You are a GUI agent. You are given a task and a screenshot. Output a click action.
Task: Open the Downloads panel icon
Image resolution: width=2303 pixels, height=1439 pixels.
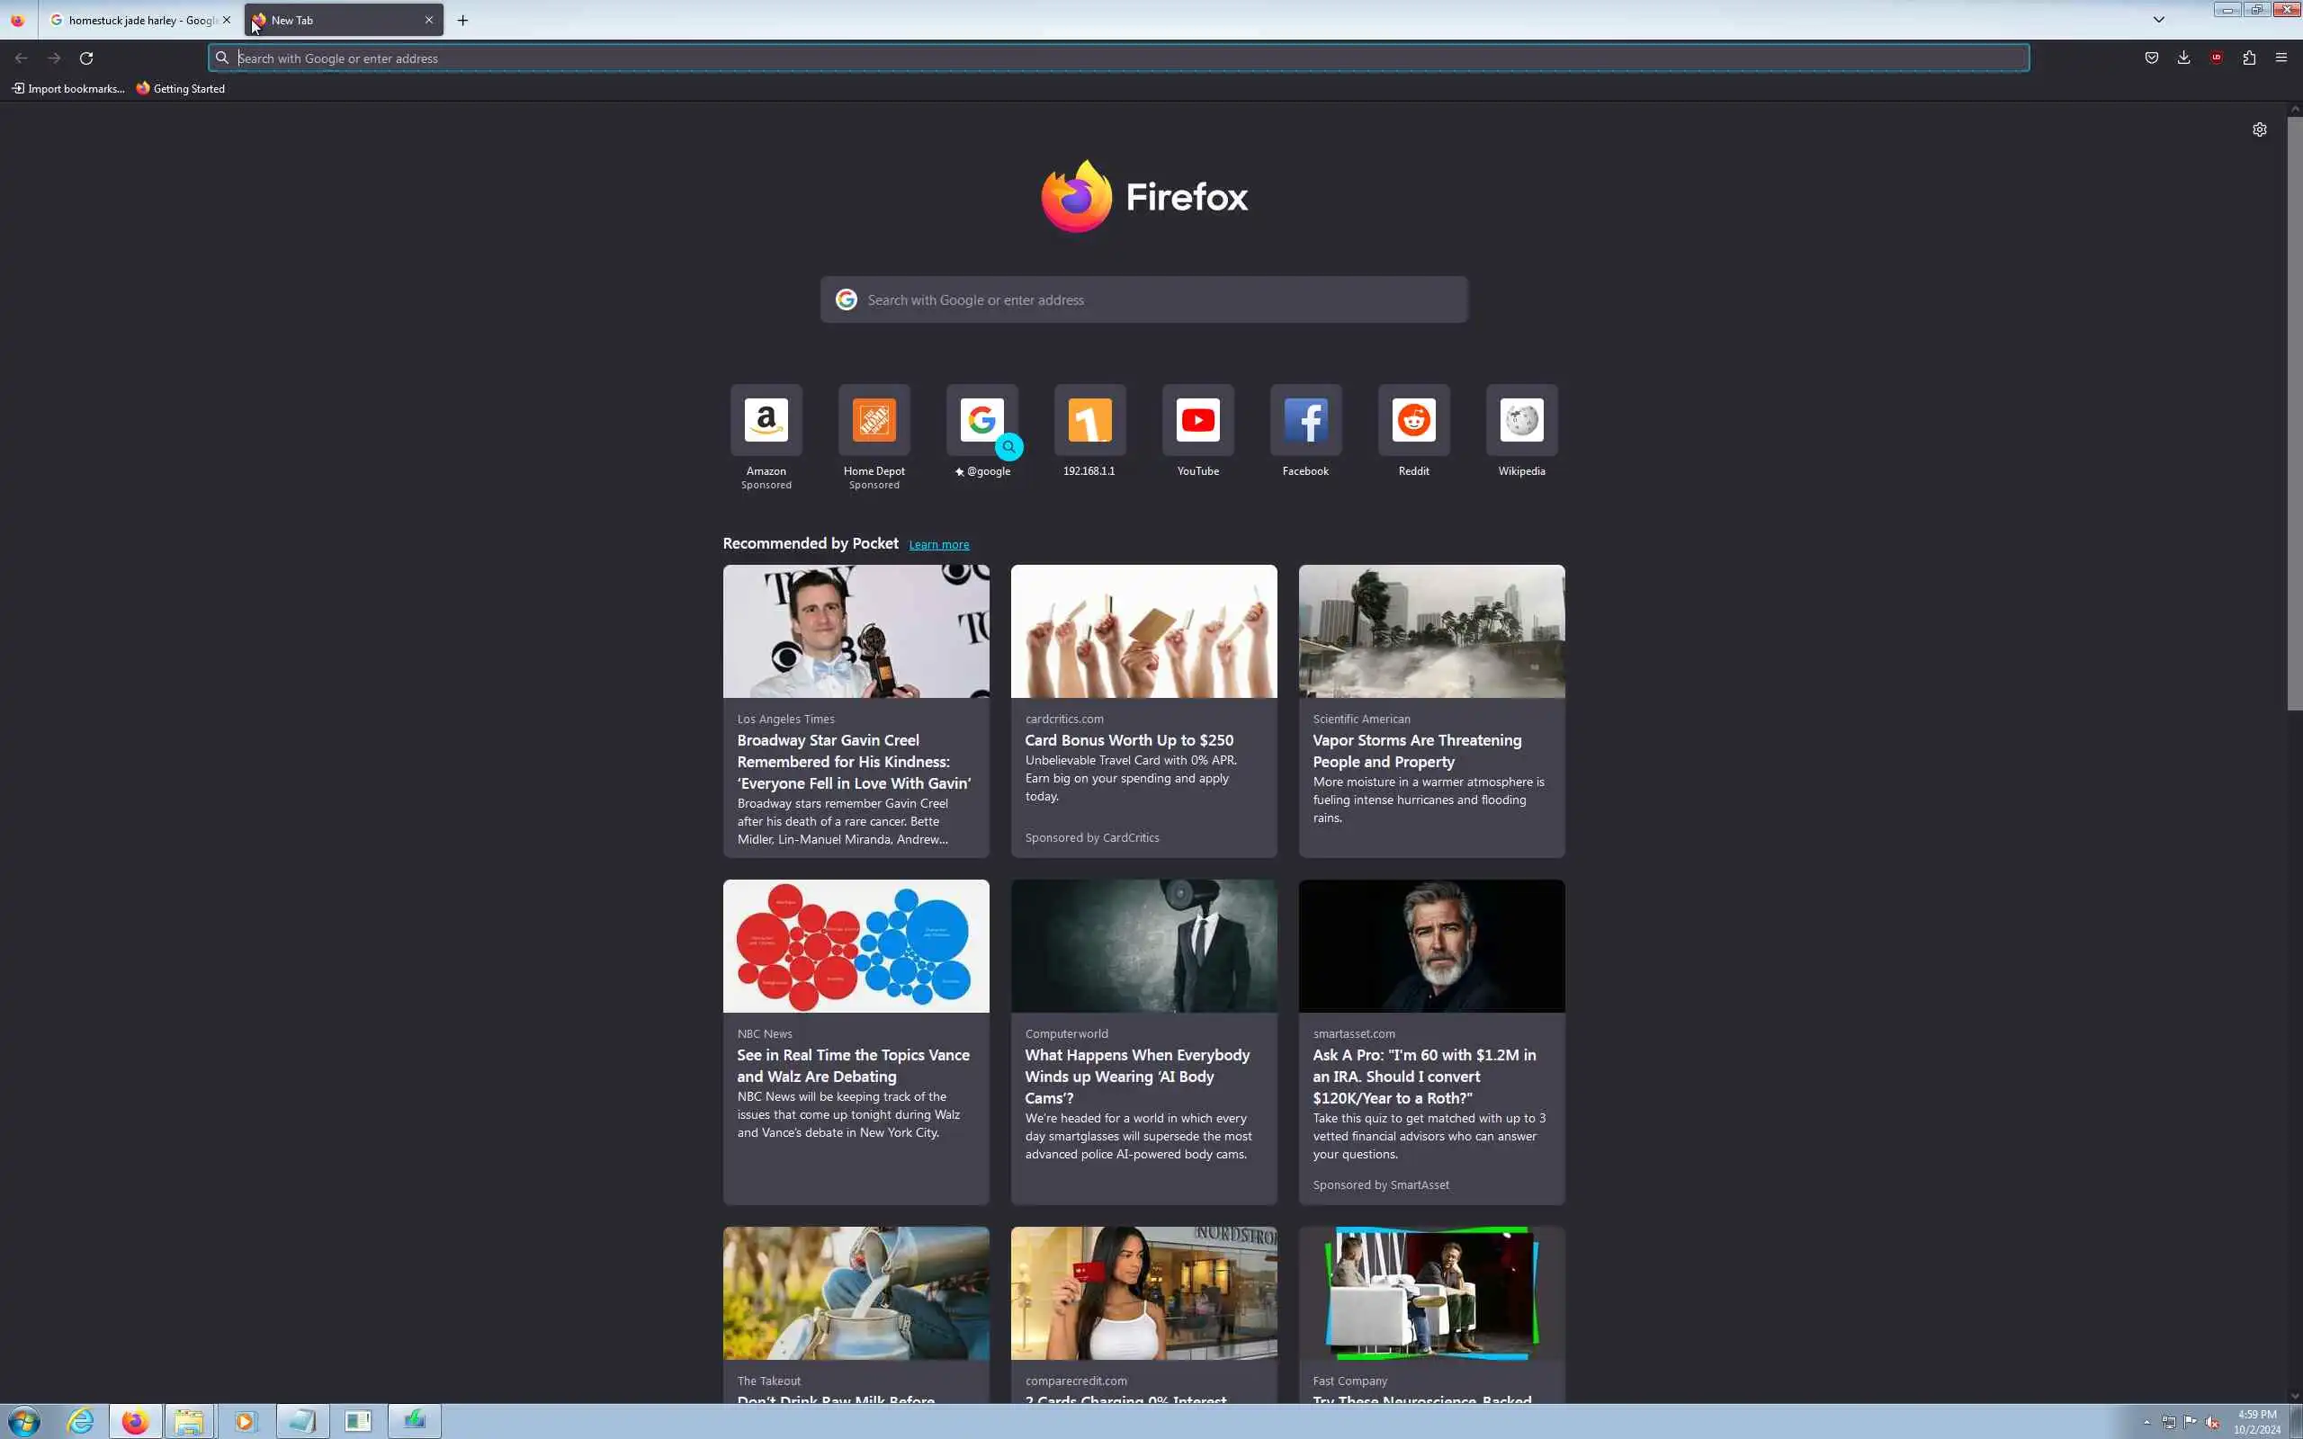point(2183,58)
